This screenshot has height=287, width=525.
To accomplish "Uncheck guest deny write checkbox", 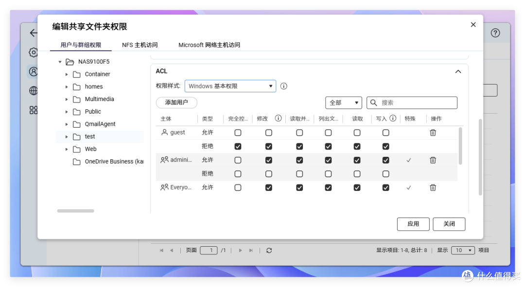I will click(x=385, y=147).
